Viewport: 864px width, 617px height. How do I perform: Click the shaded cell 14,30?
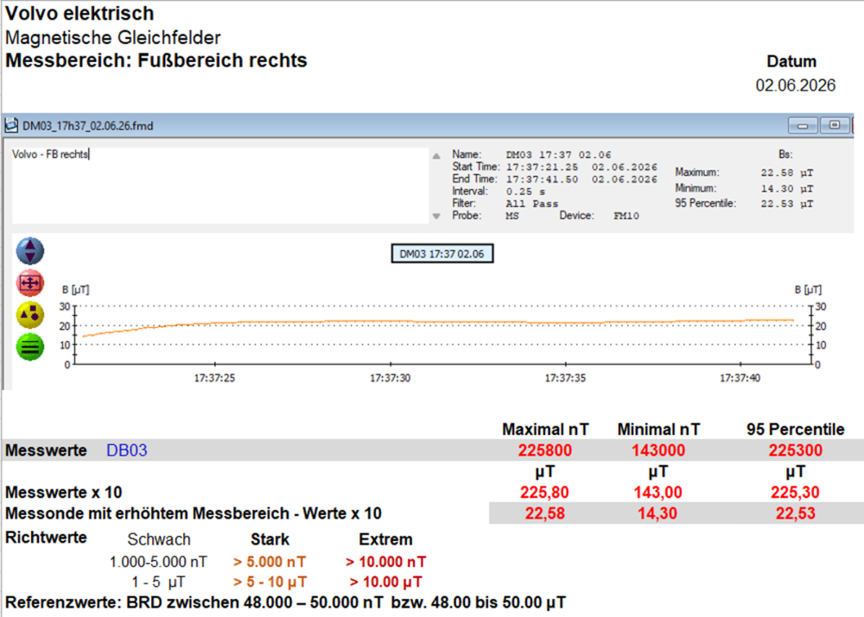(658, 513)
